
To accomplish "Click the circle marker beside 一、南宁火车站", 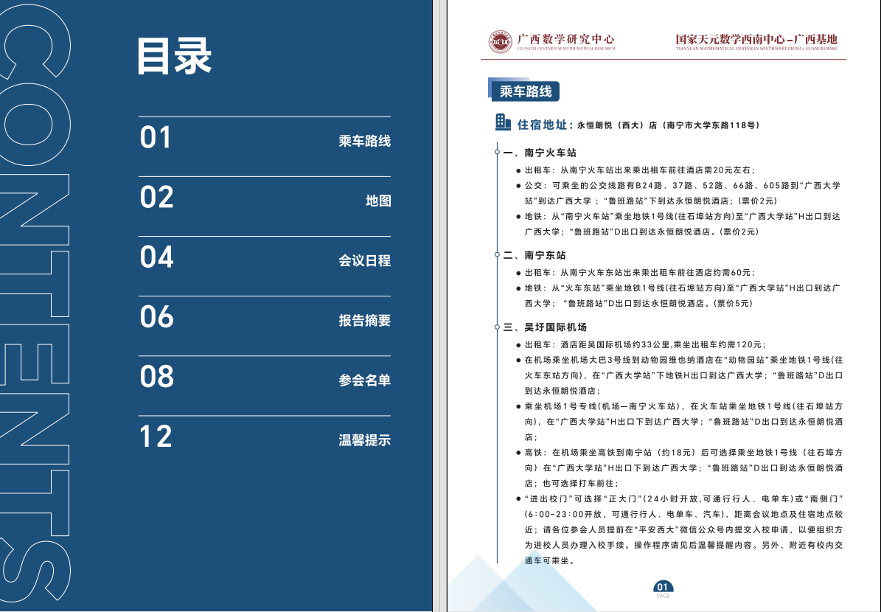I will click(x=498, y=153).
